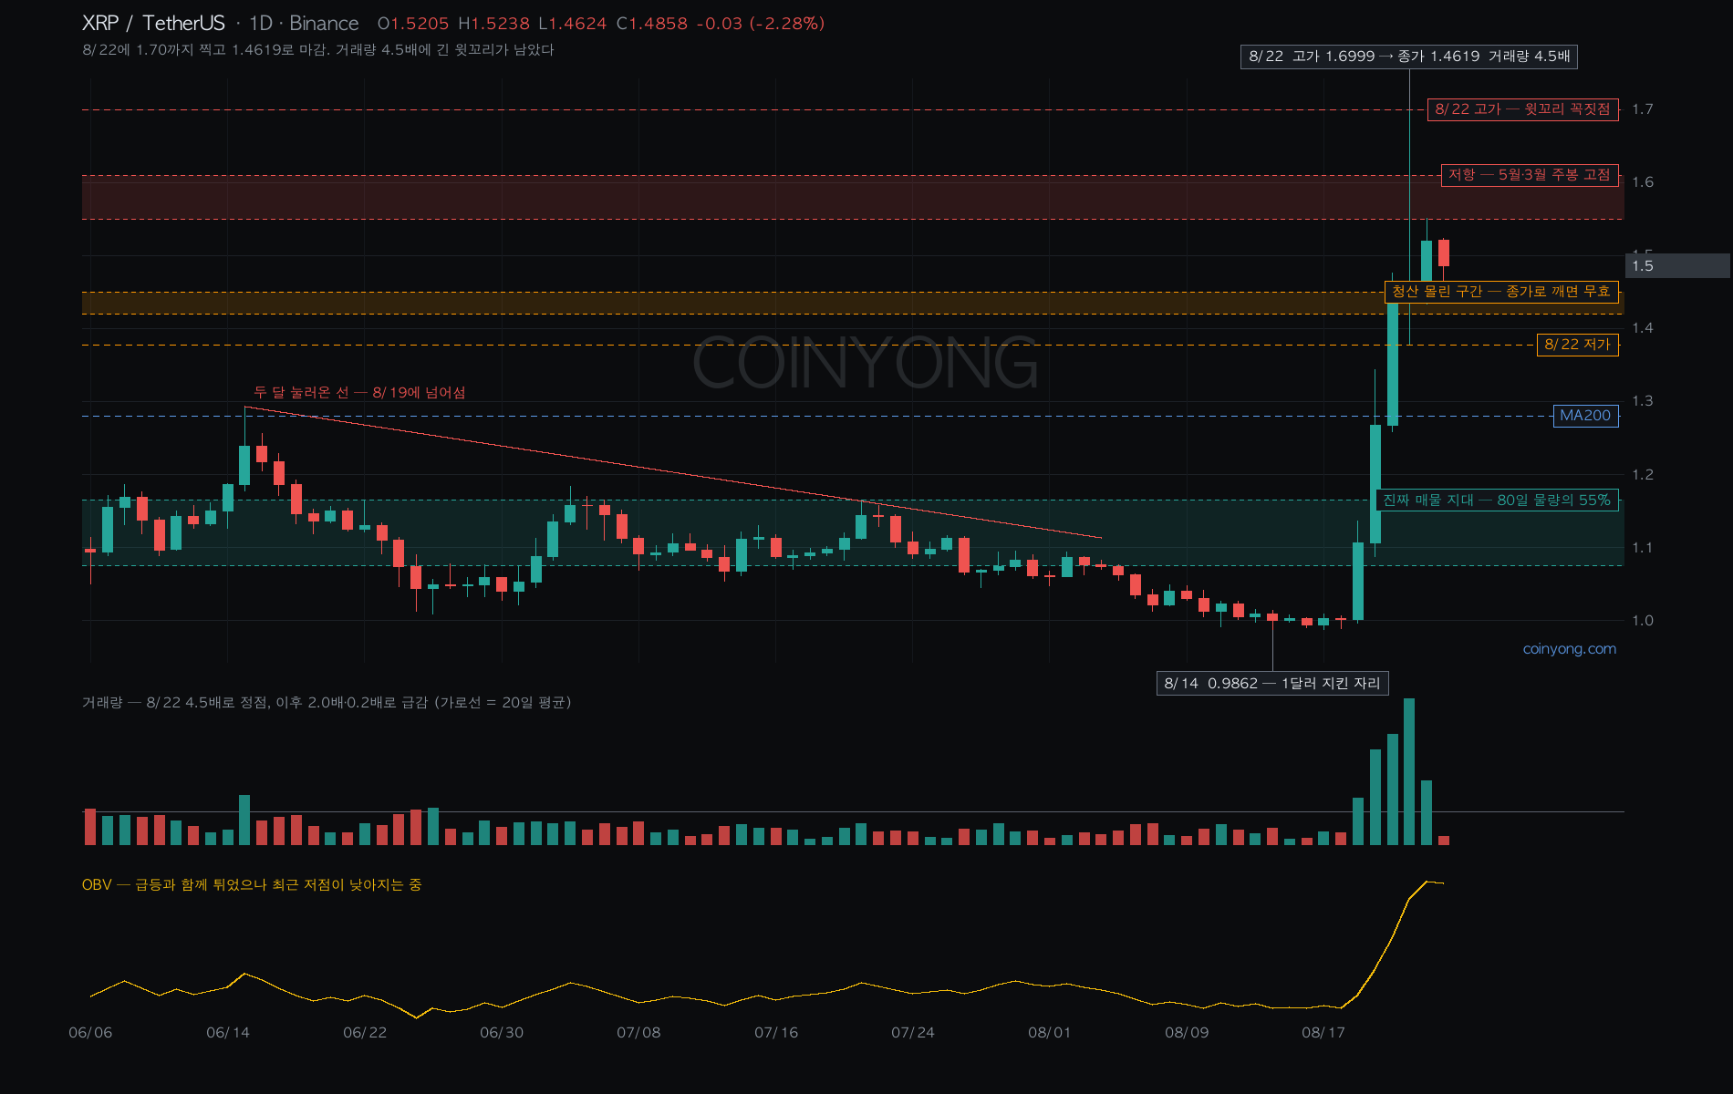Click the 1.0 price axis tick
Image resolution: width=1733 pixels, height=1094 pixels.
point(1642,621)
